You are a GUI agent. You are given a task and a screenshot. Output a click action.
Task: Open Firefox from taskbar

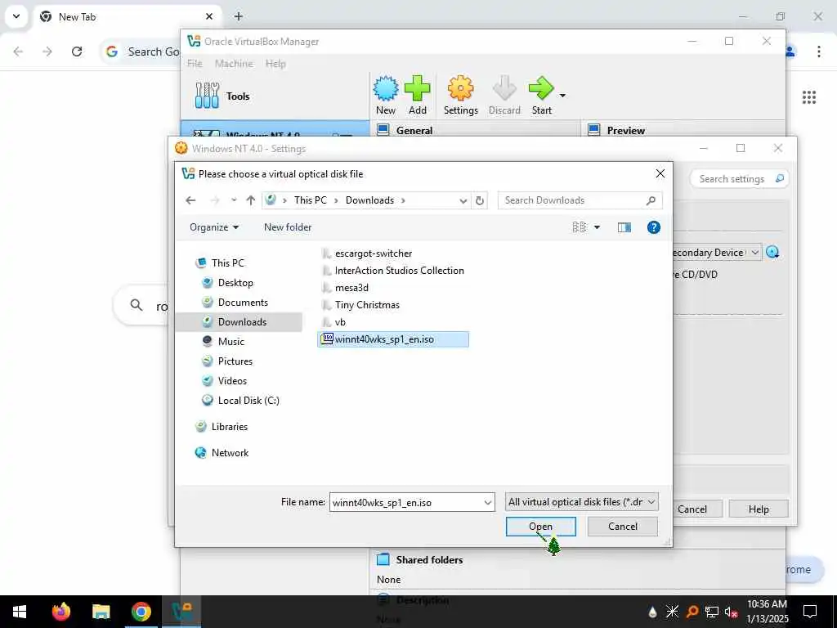[60, 612]
